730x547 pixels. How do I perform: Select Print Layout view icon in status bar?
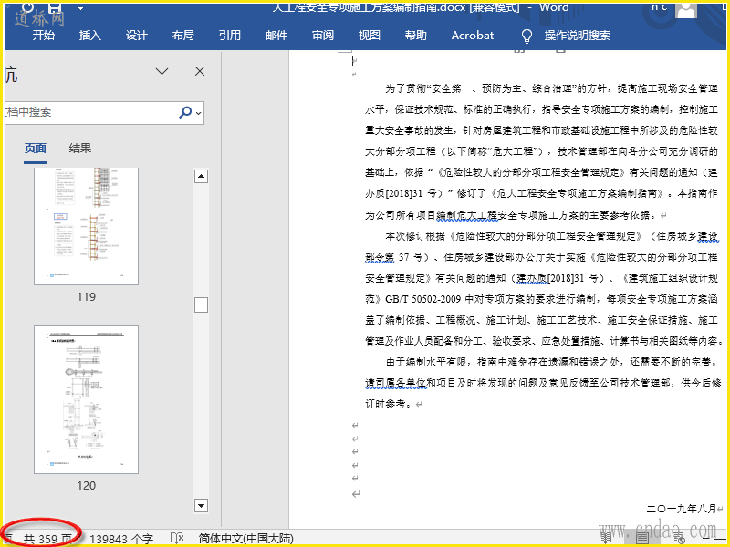(x=642, y=539)
